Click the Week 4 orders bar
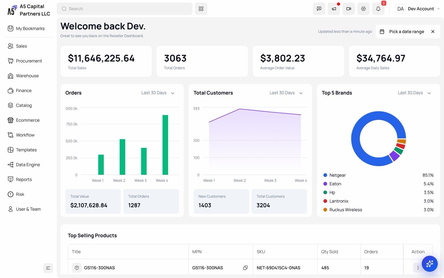The image size is (444, 278). [165, 145]
